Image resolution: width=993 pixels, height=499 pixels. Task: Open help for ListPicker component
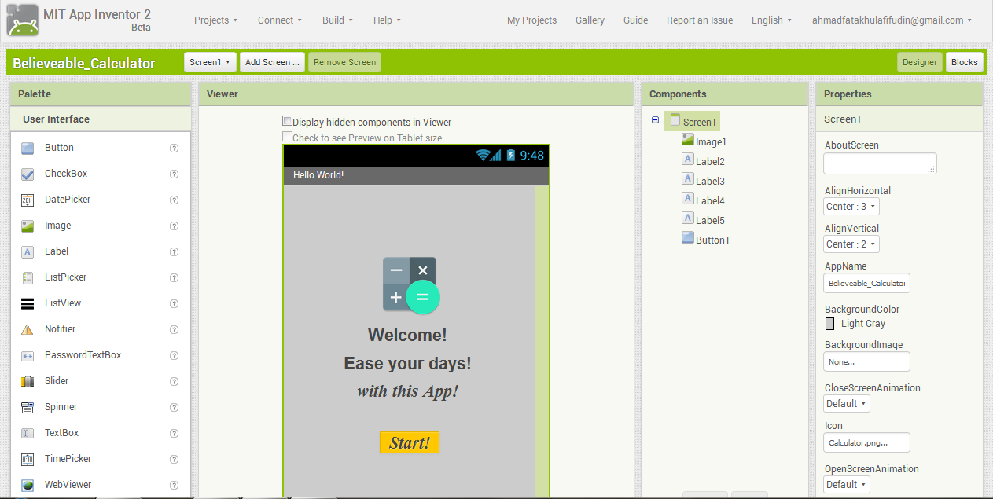pos(175,277)
